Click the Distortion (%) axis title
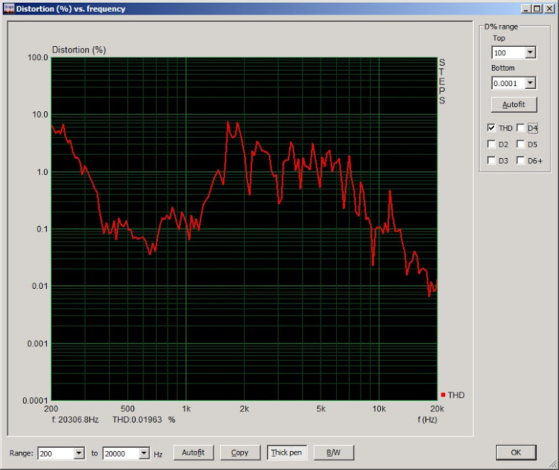 tap(79, 50)
